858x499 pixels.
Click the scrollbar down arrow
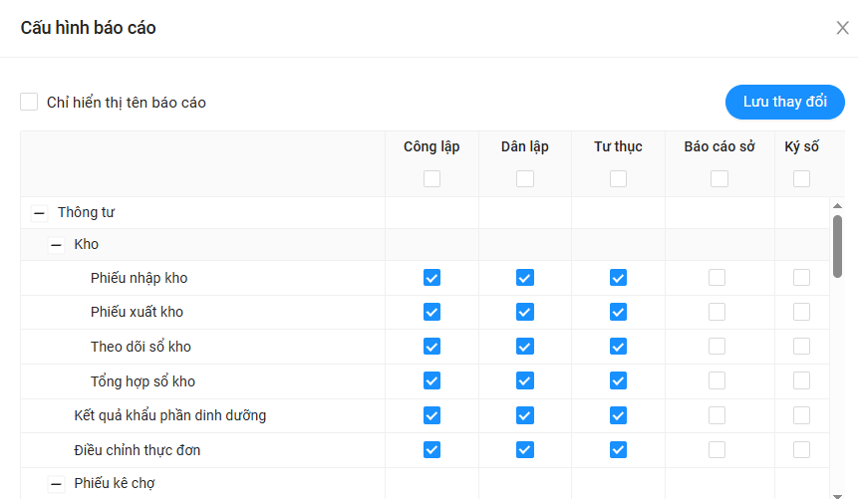tap(838, 492)
